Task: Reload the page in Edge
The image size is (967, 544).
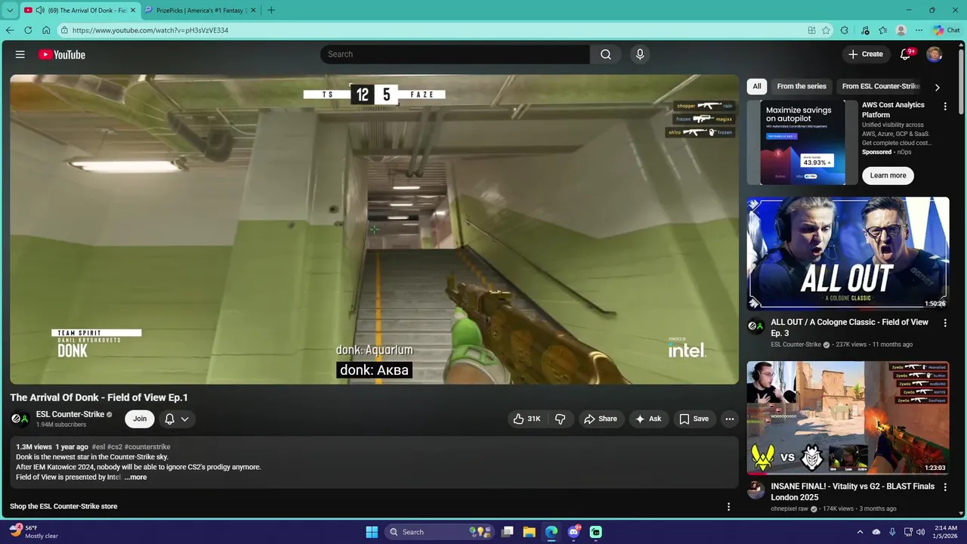Action: click(28, 30)
